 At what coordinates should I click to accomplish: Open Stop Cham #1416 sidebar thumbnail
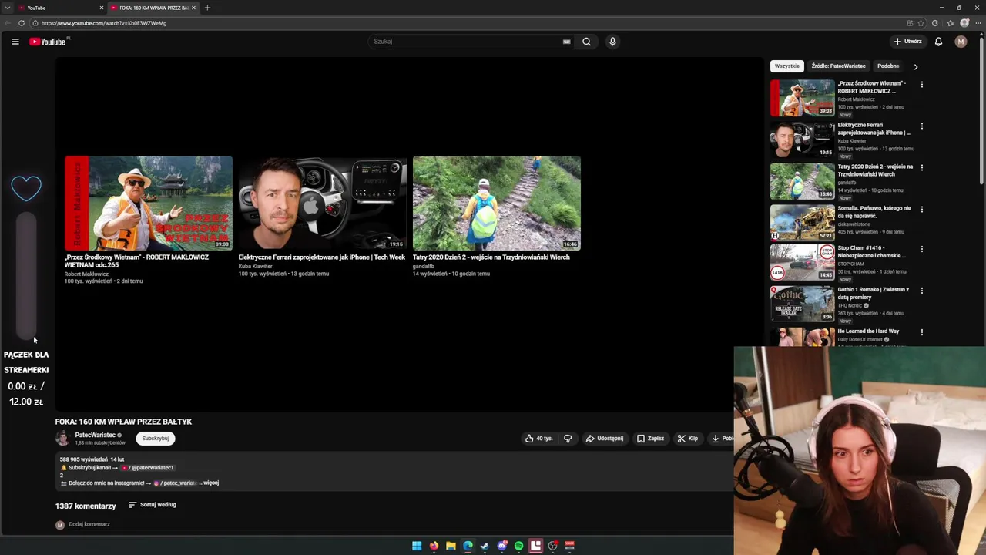click(802, 262)
